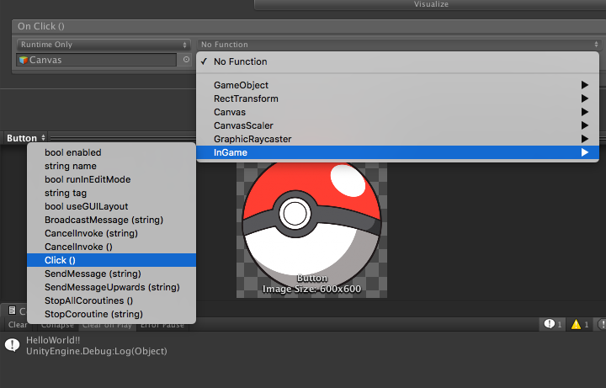Expand the Canvas submenu

click(x=397, y=112)
